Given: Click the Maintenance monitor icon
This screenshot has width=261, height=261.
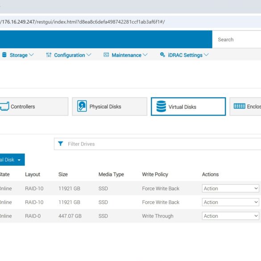Looking at the screenshot, I should point(106,54).
